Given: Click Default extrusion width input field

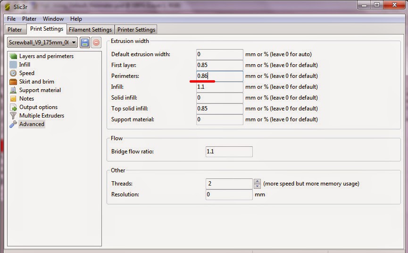Looking at the screenshot, I should 220,54.
